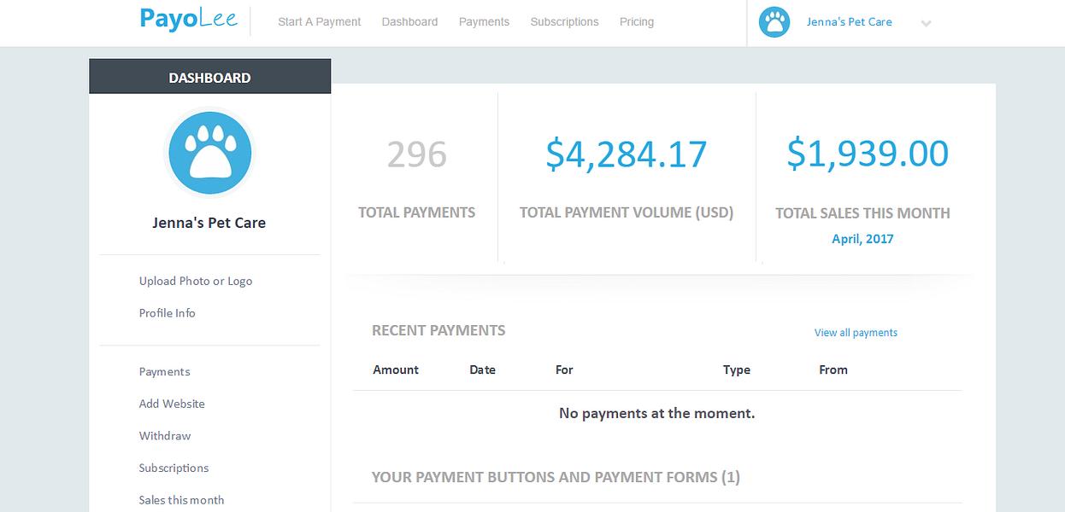The height and width of the screenshot is (512, 1065).
Task: Click 'No payments at the moment.' text
Action: [x=656, y=413]
